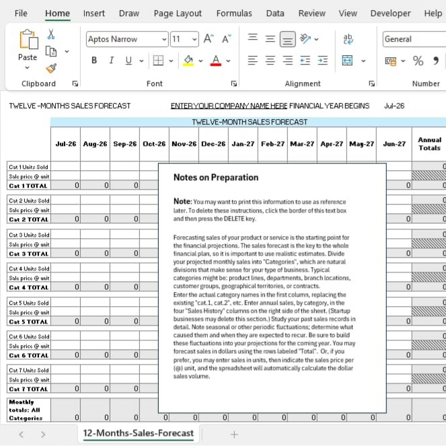This screenshot has width=446, height=446.
Task: Decrease font size with the smaller A
Action: [x=227, y=39]
